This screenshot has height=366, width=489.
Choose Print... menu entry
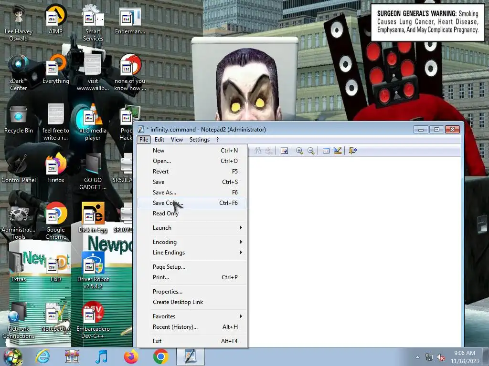click(x=191, y=277)
